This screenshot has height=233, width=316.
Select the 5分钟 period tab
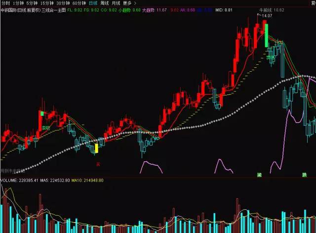pyautogui.click(x=32, y=3)
